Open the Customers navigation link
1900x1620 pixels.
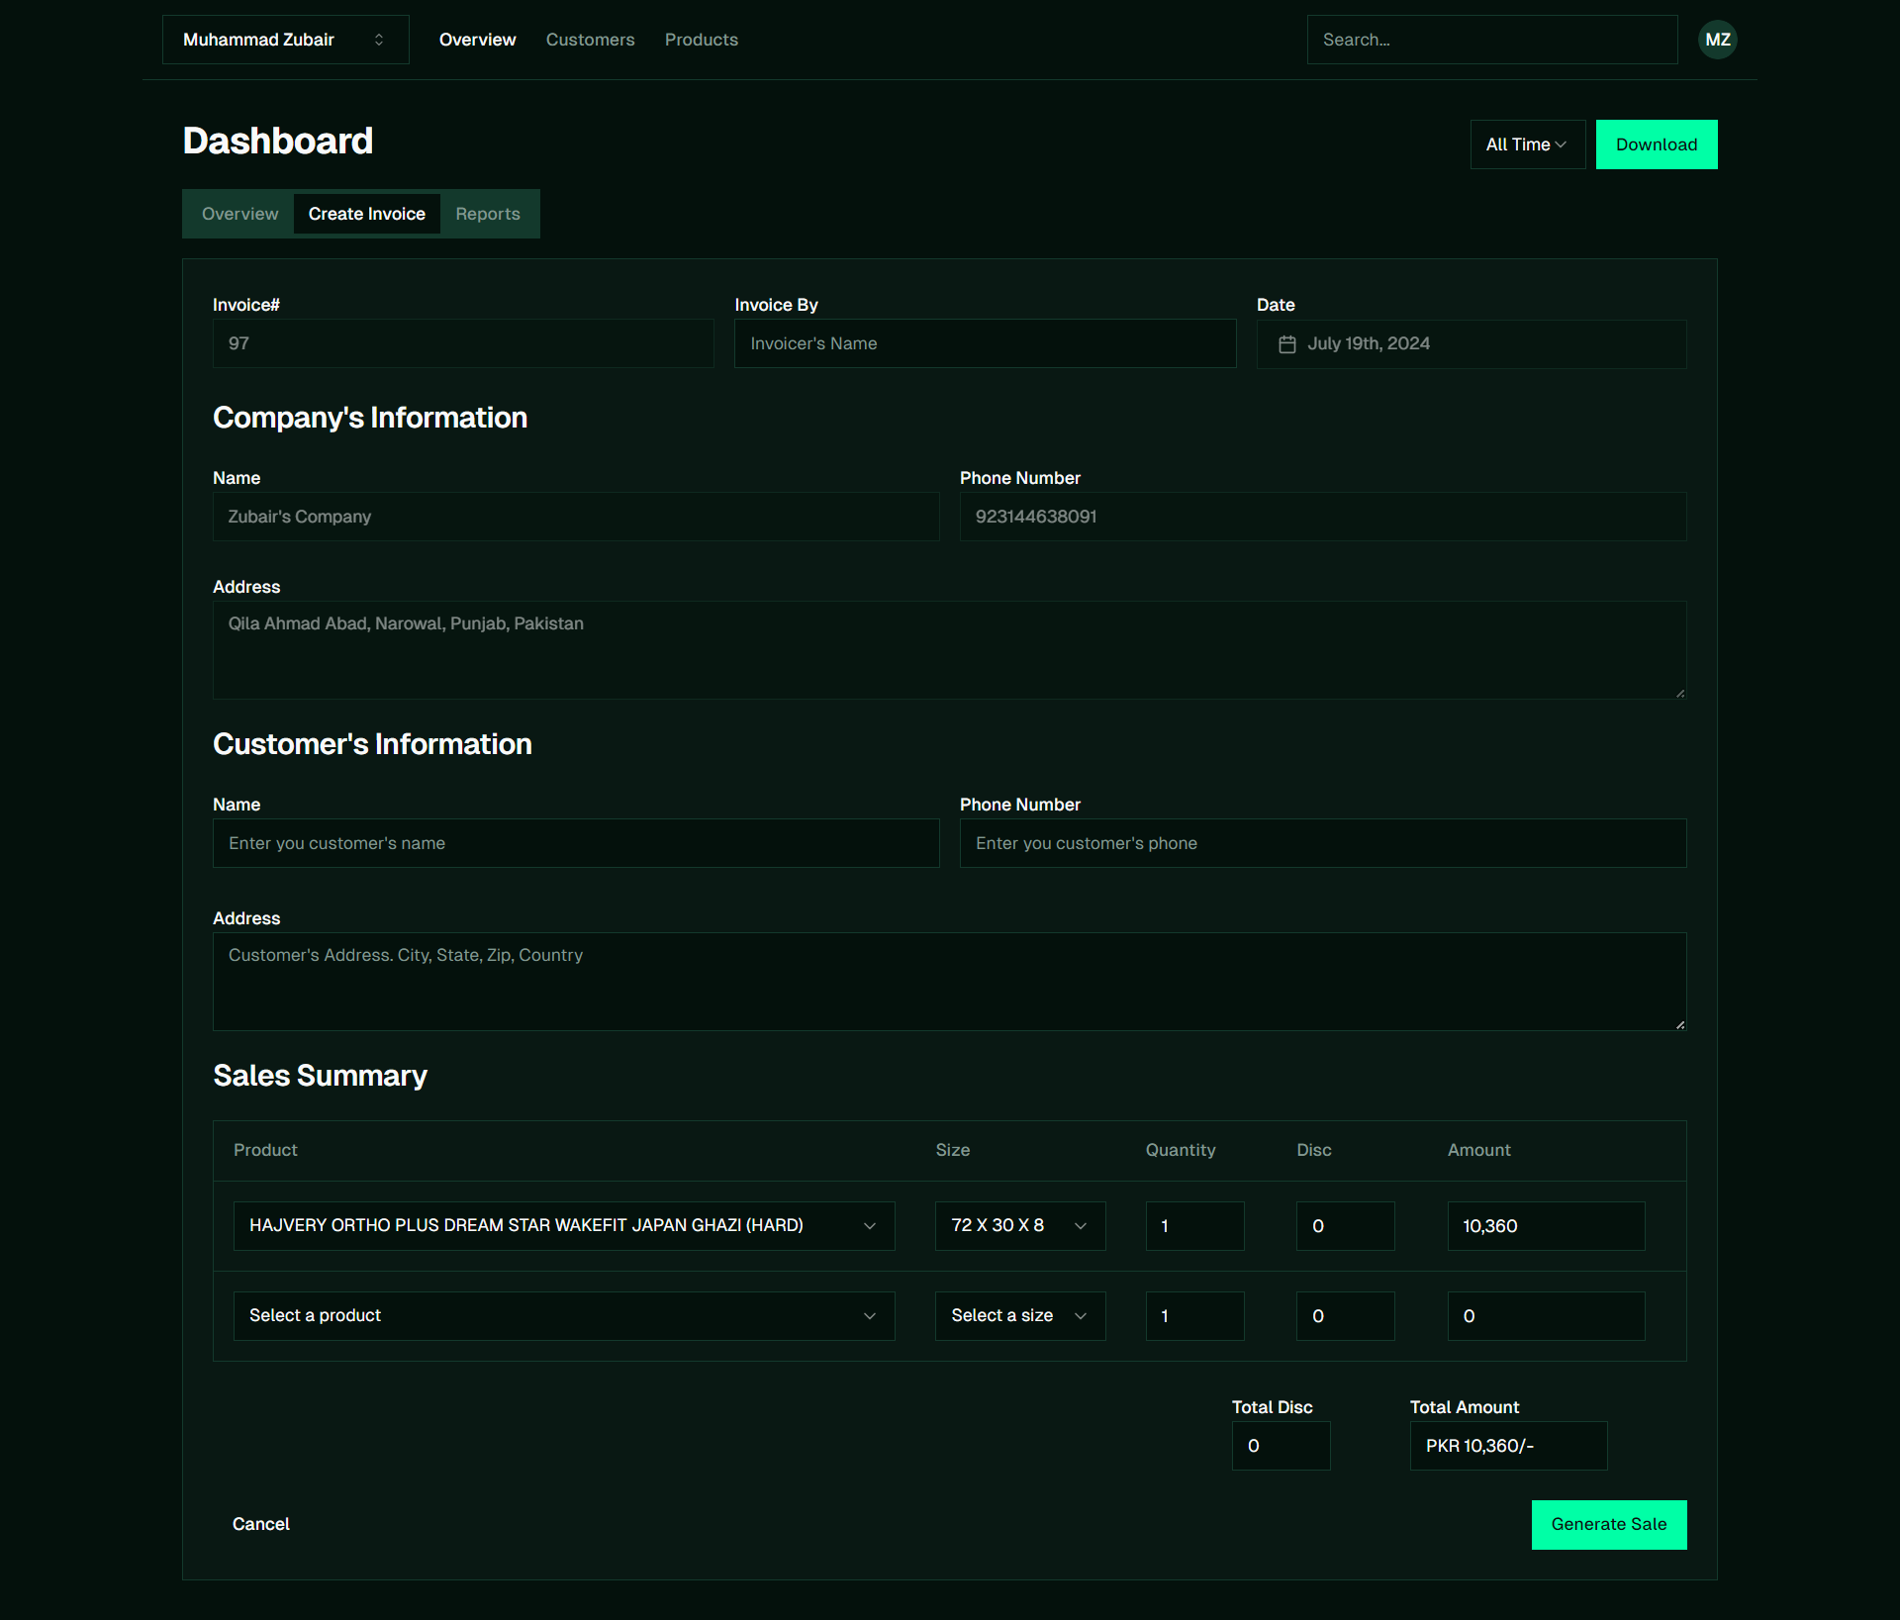coord(590,40)
